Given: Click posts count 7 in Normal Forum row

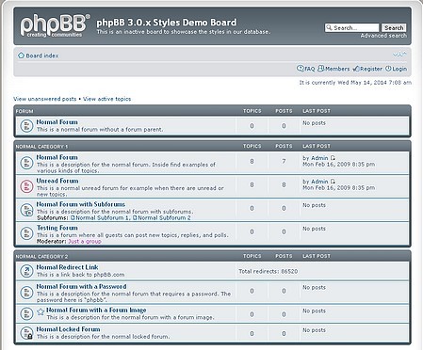Looking at the screenshot, I should pyautogui.click(x=284, y=162).
